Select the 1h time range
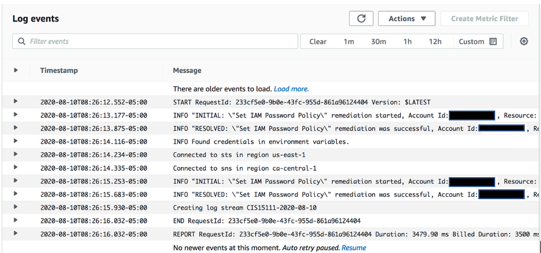This screenshot has height=253, width=541. (408, 42)
